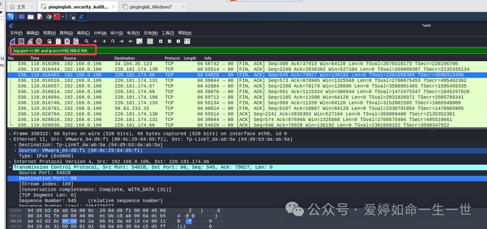The width and height of the screenshot is (487, 229).
Task: Open the terminal launcher dropdown arrow
Action: 64,17
